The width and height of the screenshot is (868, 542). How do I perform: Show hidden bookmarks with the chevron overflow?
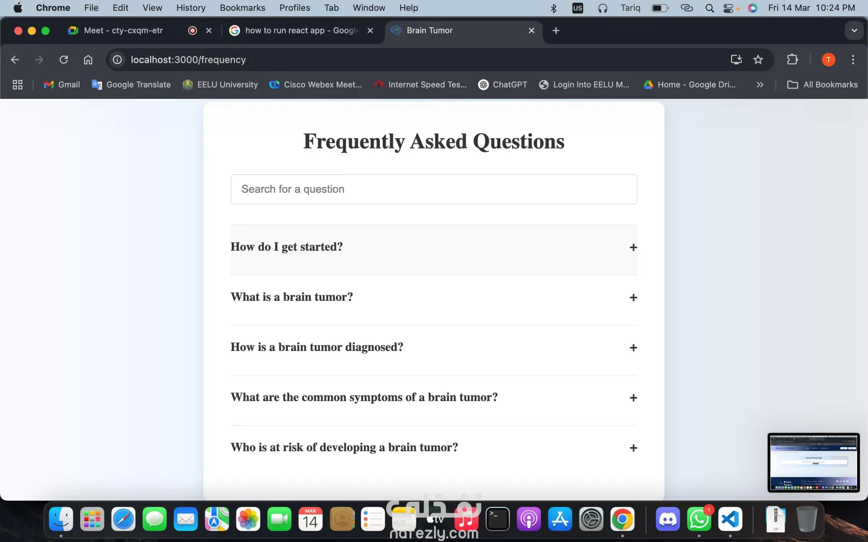pos(760,84)
